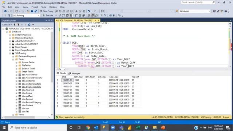Image resolution: width=233 pixels, height=131 pixels.
Task: Decrease indent icon in SQL toolbar
Action: pos(110,15)
